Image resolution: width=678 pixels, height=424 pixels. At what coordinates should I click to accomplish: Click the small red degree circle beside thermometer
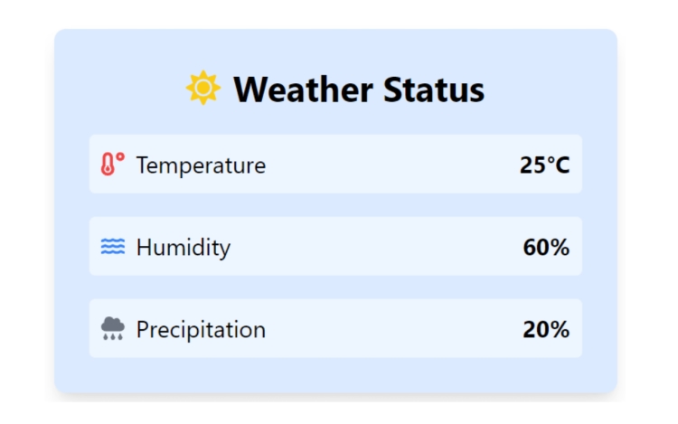pos(120,156)
